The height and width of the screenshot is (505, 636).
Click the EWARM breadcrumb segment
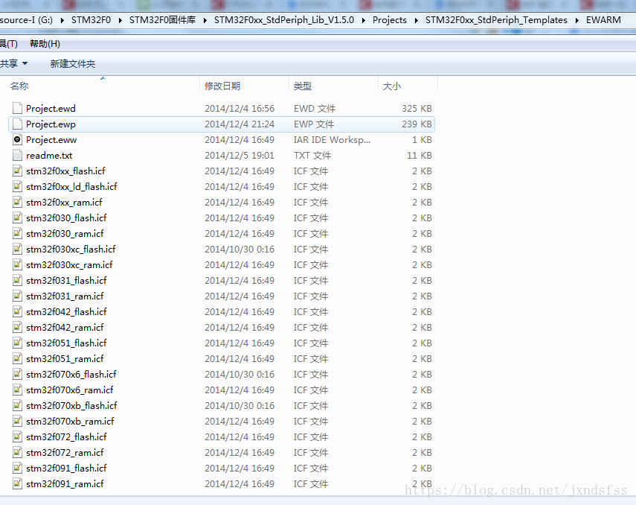click(x=603, y=20)
